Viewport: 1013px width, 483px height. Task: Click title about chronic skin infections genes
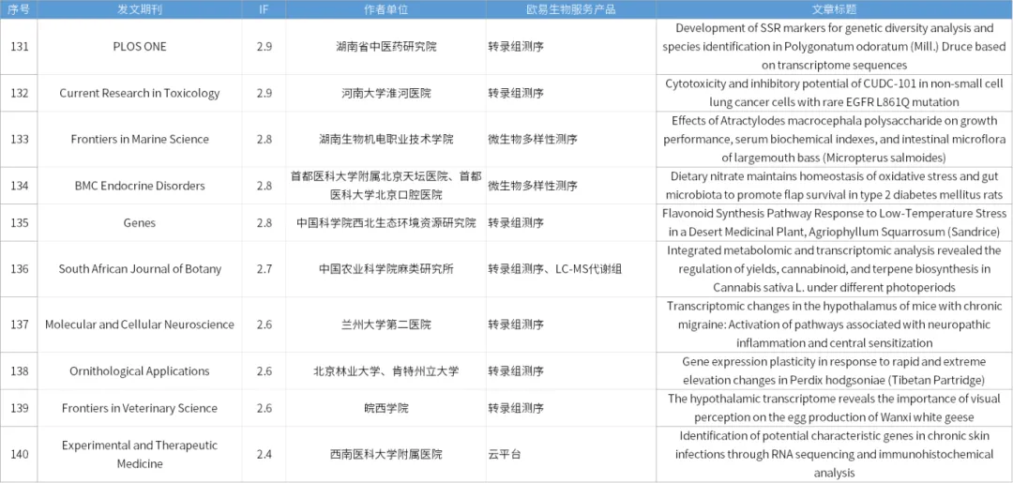(x=834, y=455)
